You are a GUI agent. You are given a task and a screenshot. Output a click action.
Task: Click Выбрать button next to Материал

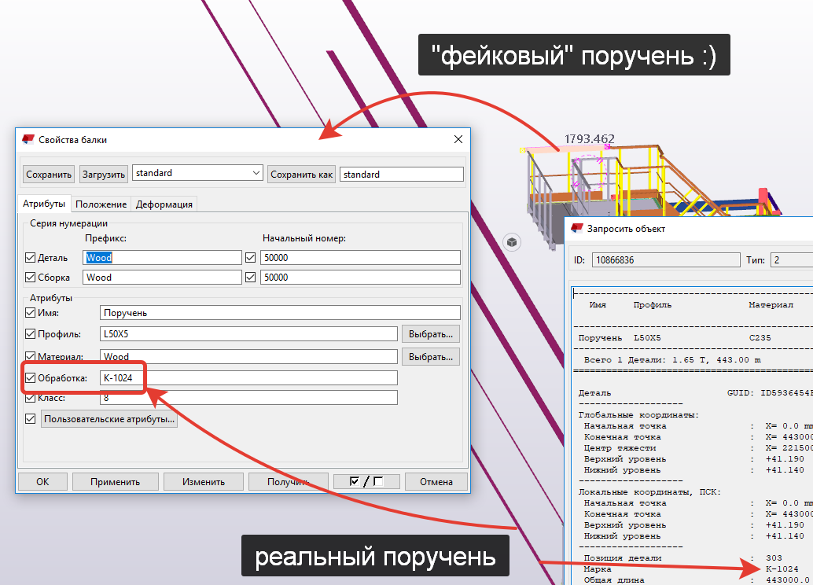430,357
